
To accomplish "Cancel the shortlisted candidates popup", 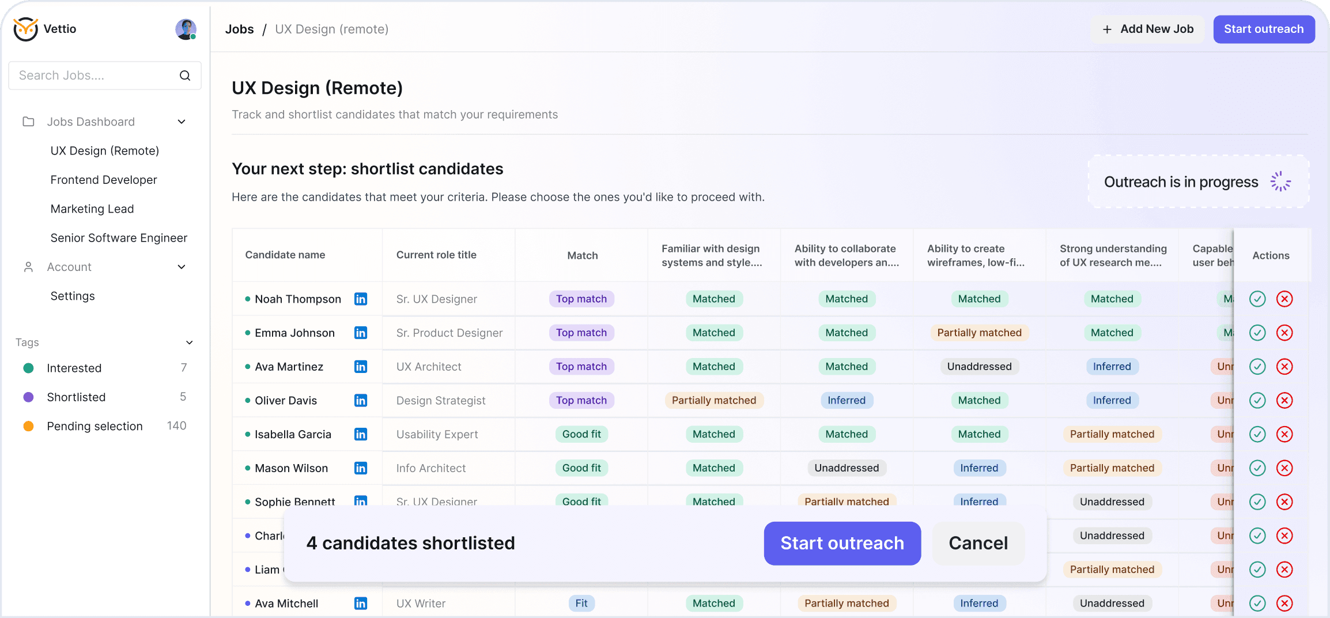I will pyautogui.click(x=978, y=543).
